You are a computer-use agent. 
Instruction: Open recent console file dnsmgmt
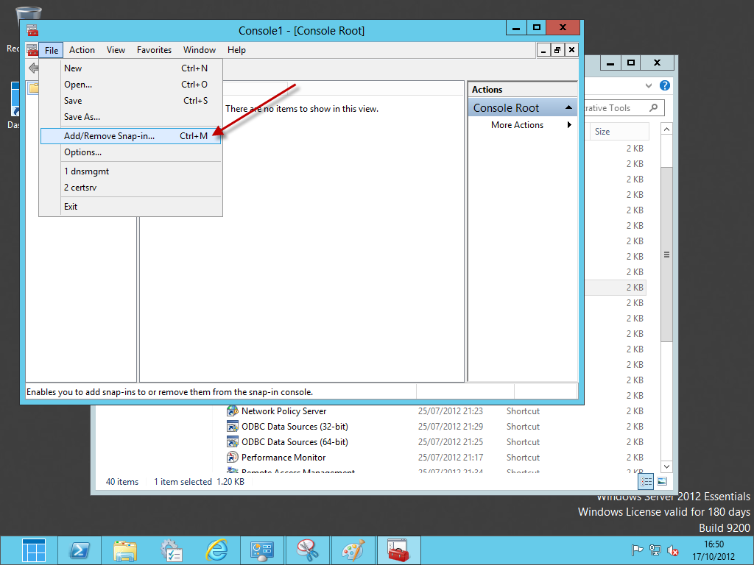pyautogui.click(x=86, y=171)
